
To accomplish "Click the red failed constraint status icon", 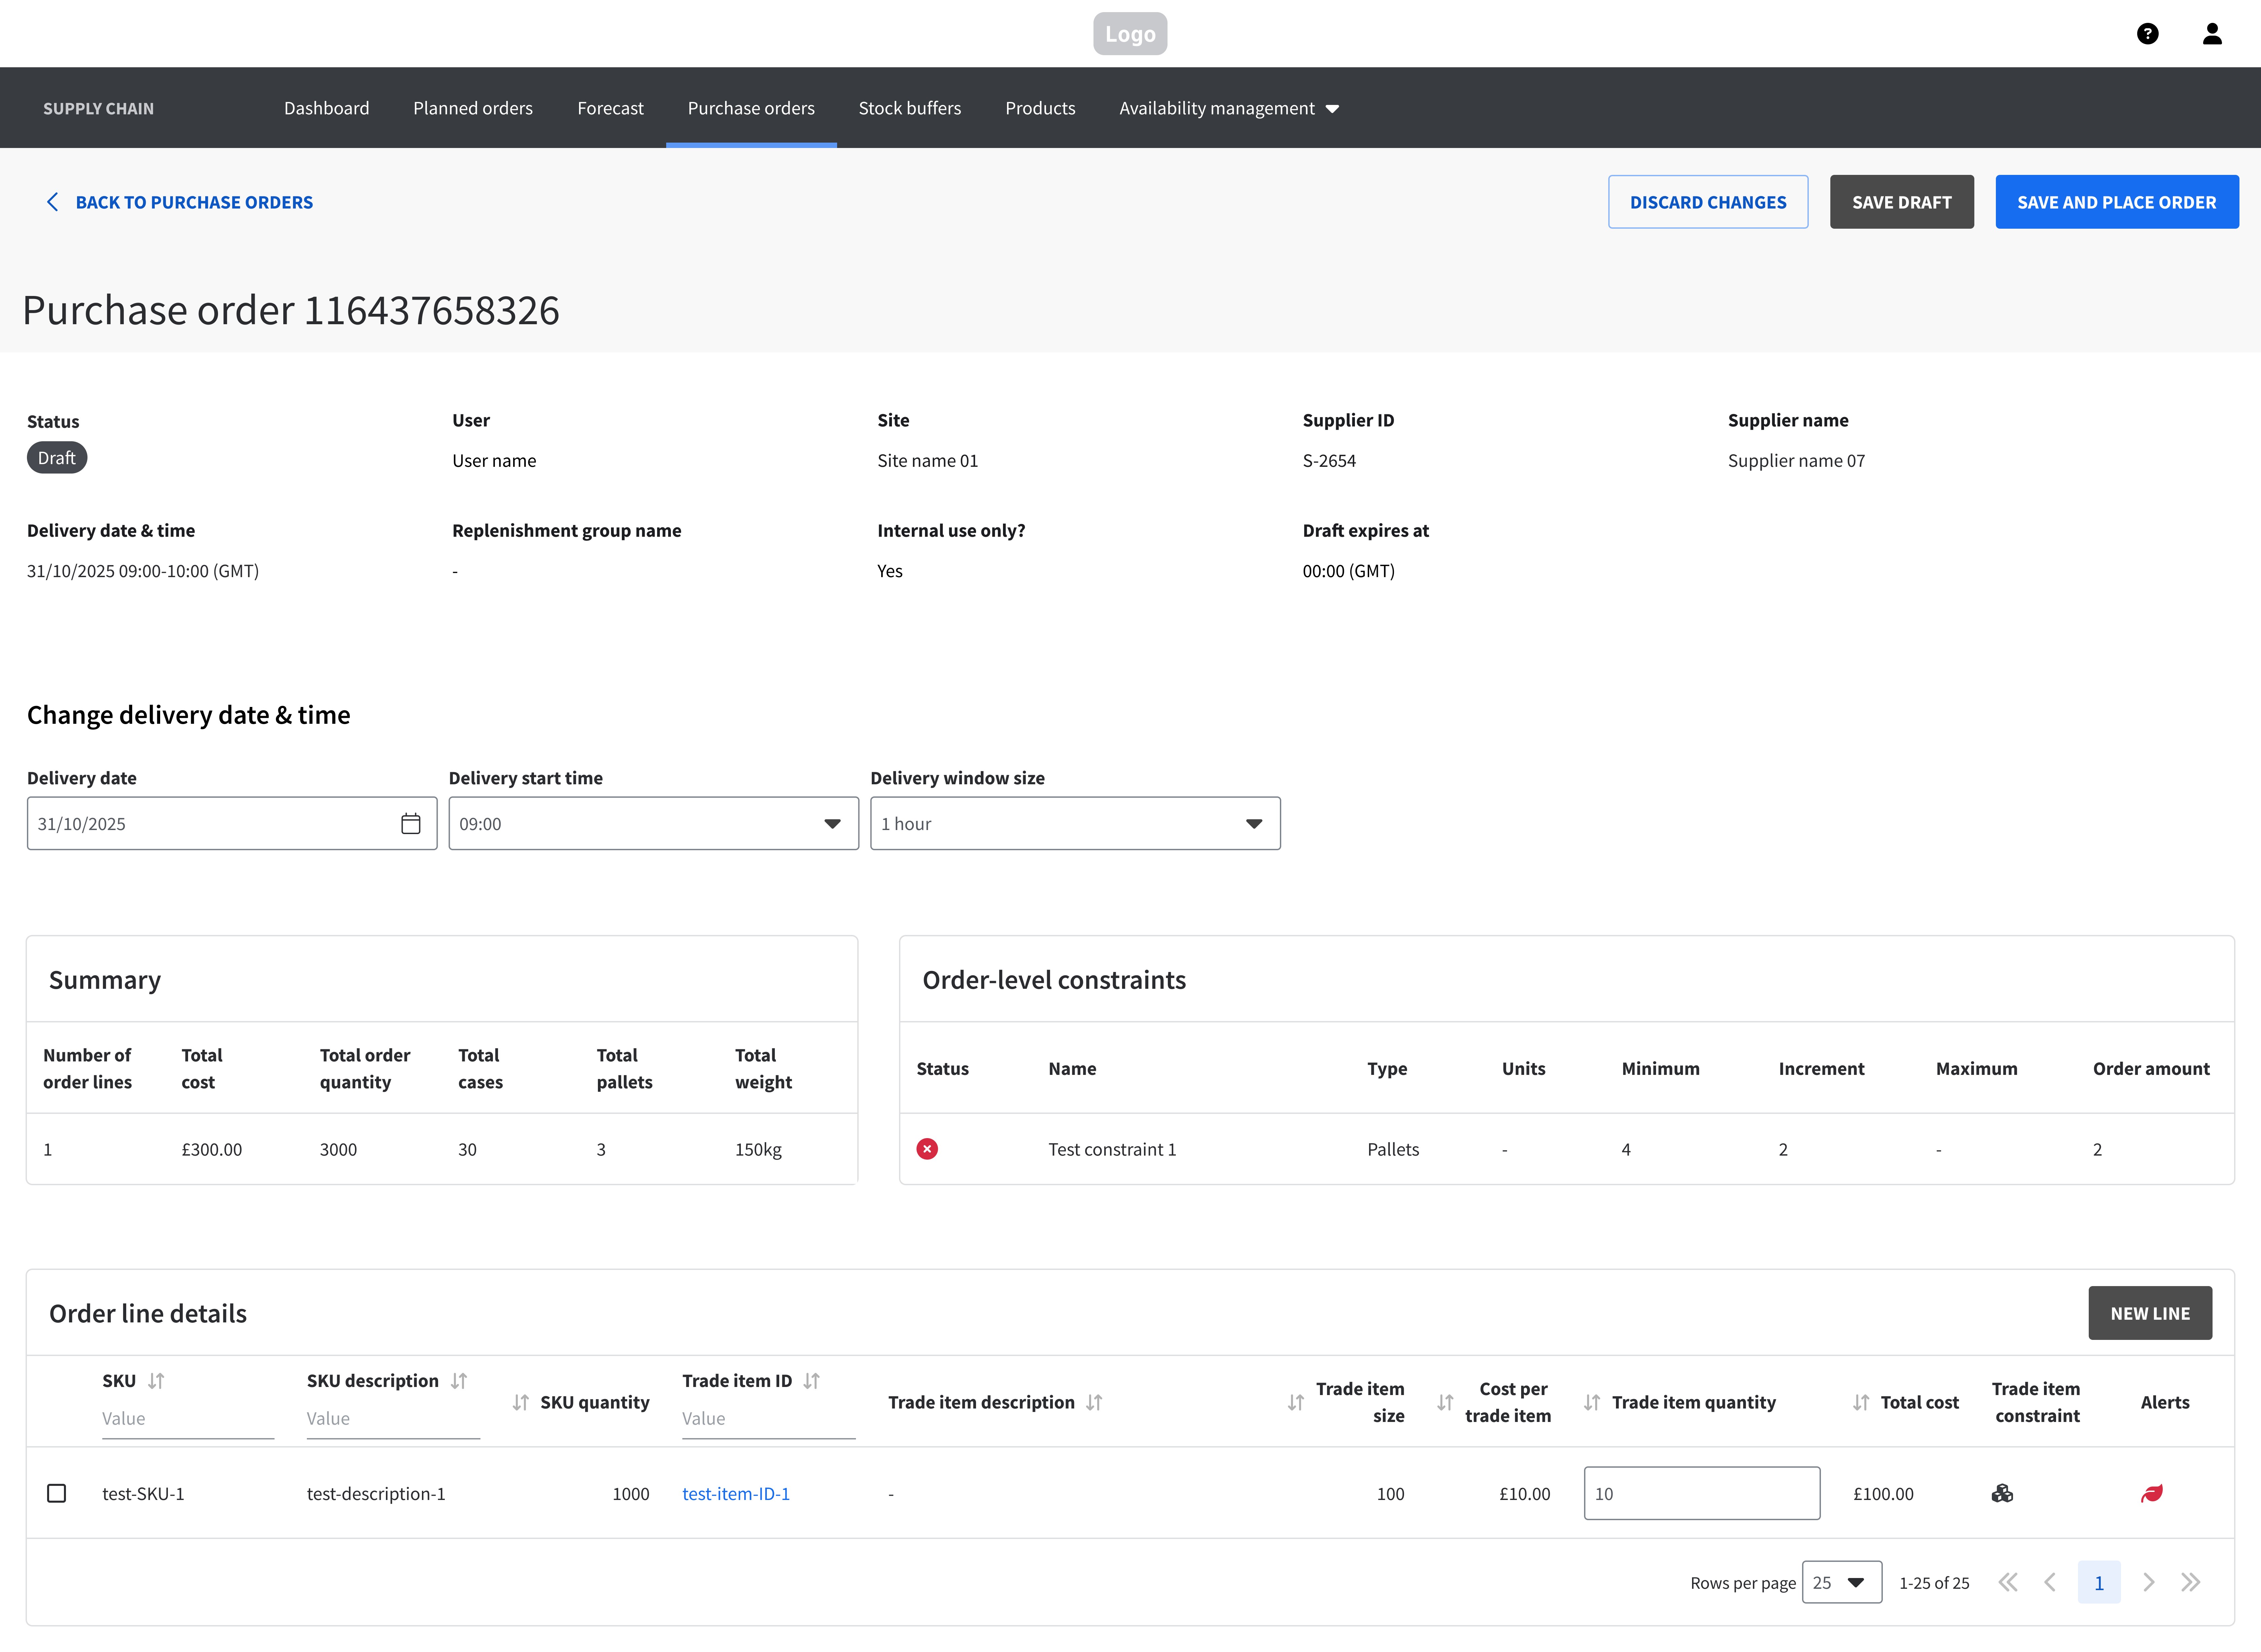I will pos(927,1149).
